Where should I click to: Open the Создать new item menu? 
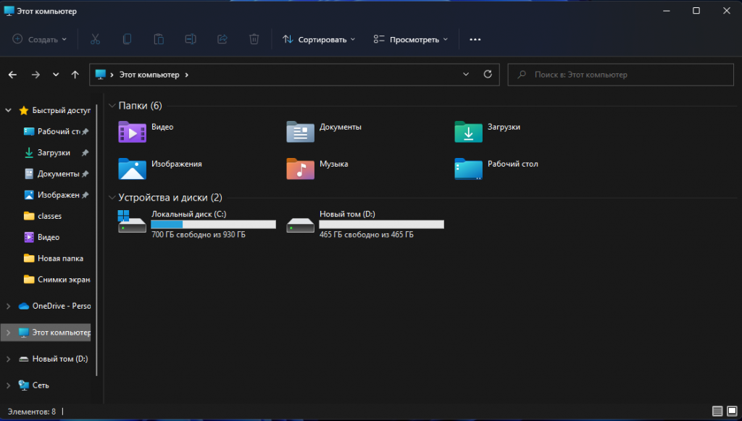(x=40, y=39)
